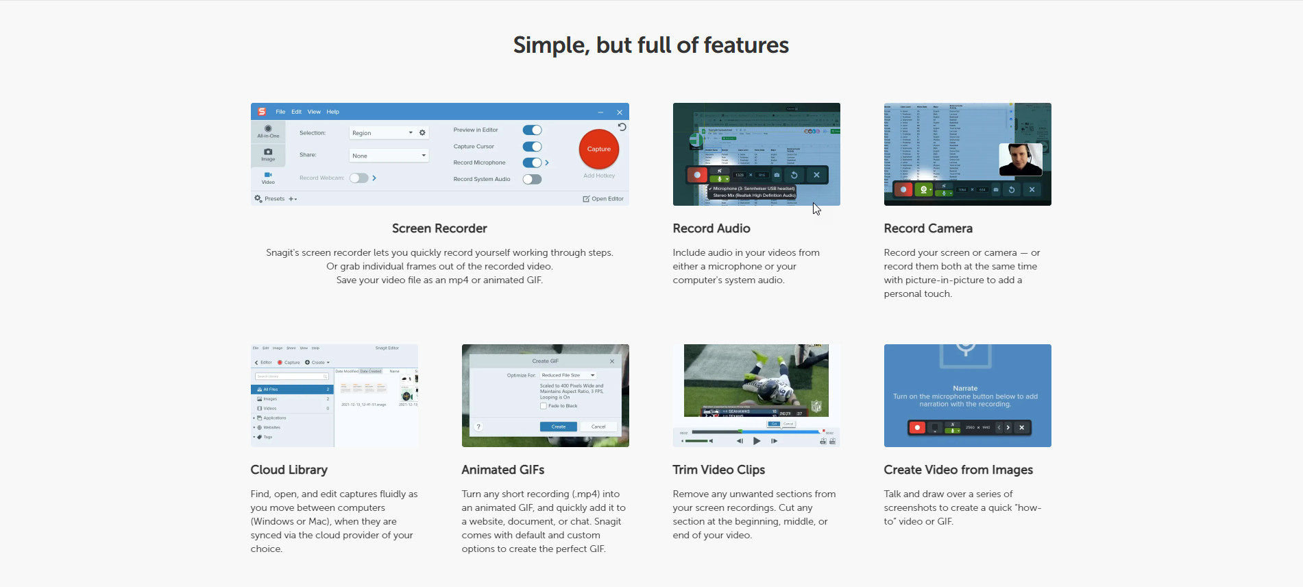1303x587 pixels.
Task: Open the File menu in Snagit window
Action: pos(280,112)
